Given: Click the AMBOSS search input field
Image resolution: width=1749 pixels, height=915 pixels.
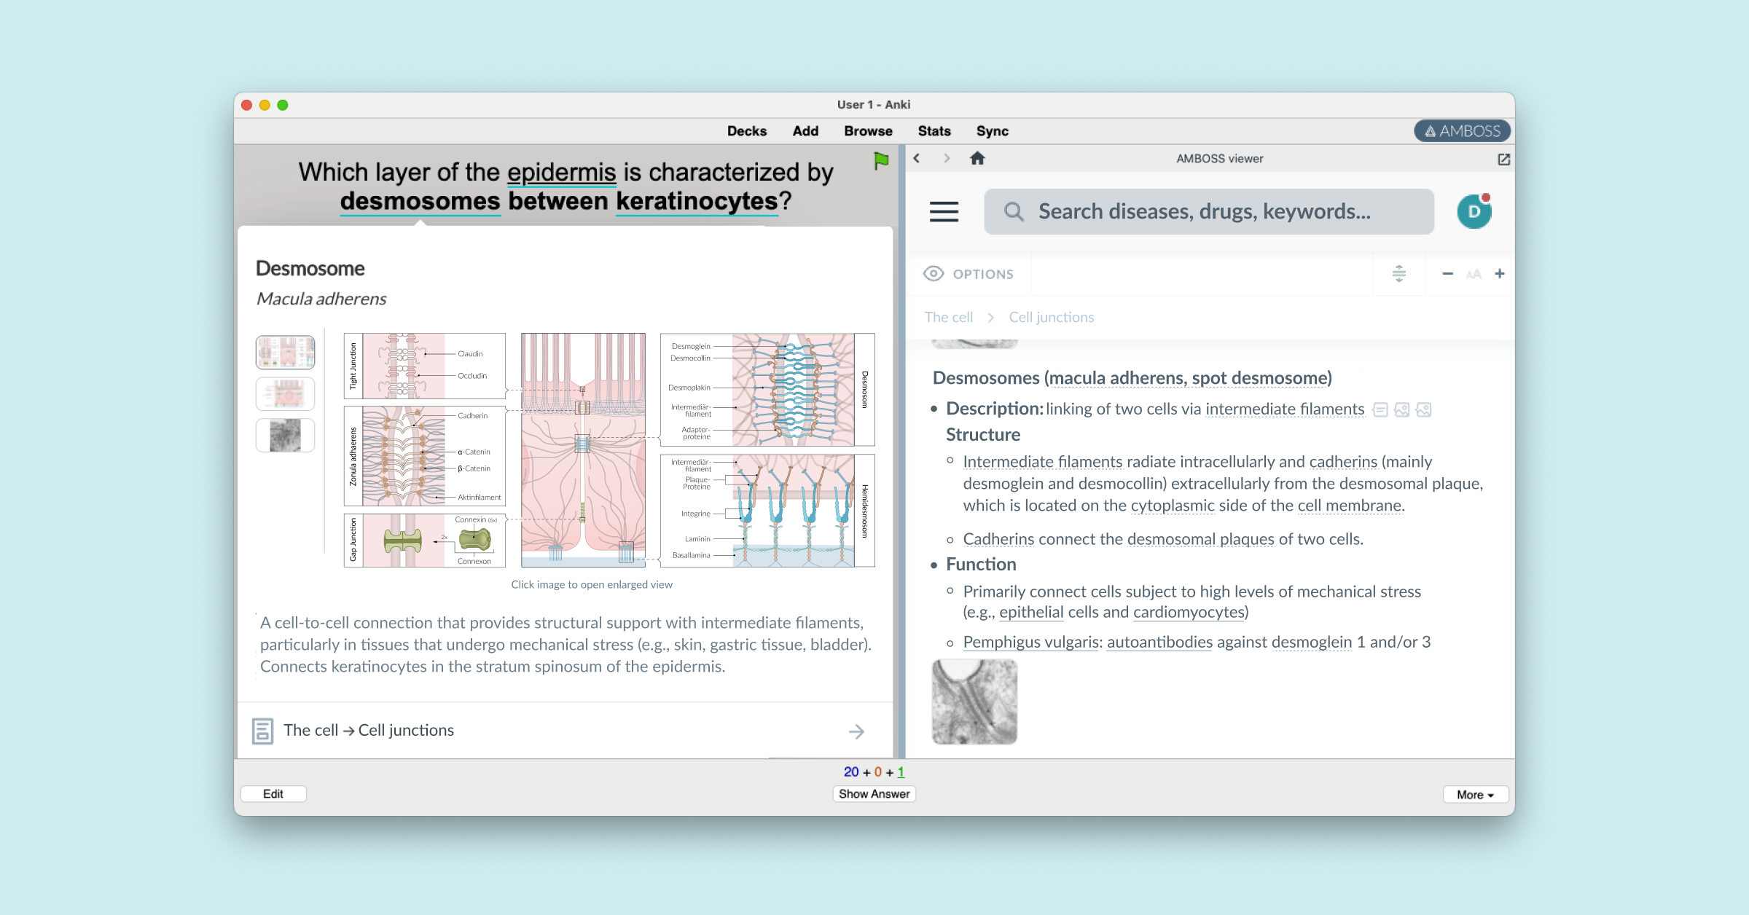Looking at the screenshot, I should point(1210,212).
